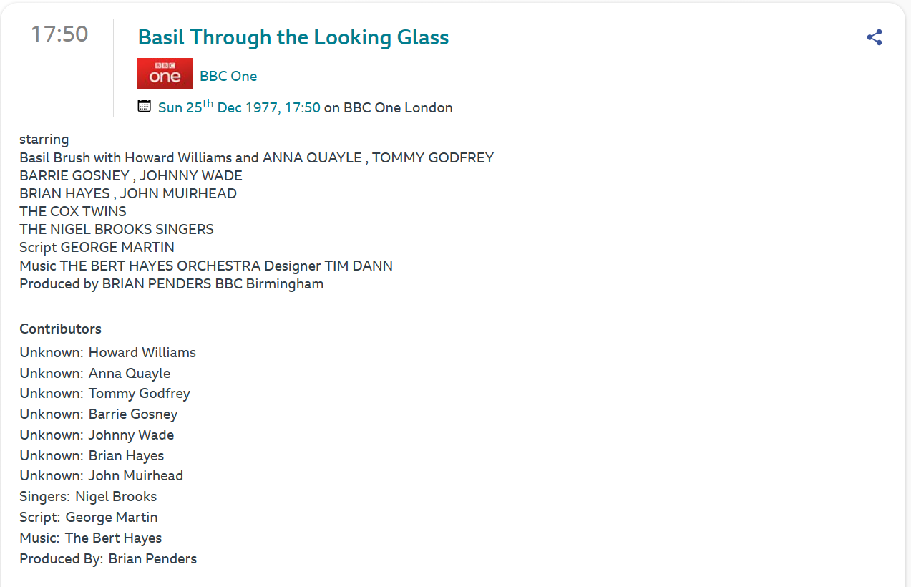Select the Tommy Godfrey contributor name
The width and height of the screenshot is (911, 587).
click(139, 394)
